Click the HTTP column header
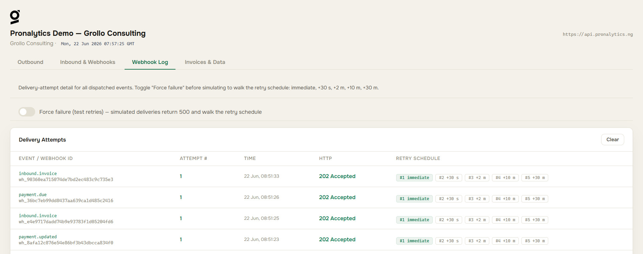The image size is (643, 254). pyautogui.click(x=326, y=158)
